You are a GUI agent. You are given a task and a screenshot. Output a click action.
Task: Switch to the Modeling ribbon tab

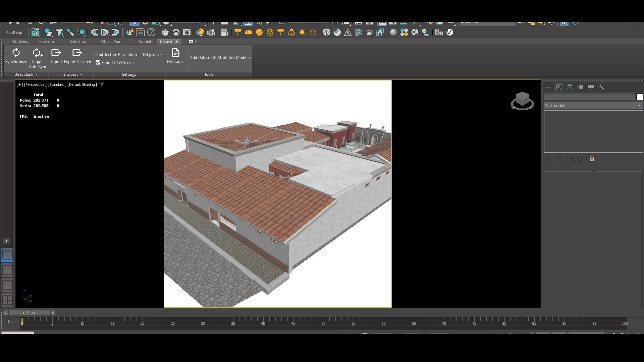20,42
